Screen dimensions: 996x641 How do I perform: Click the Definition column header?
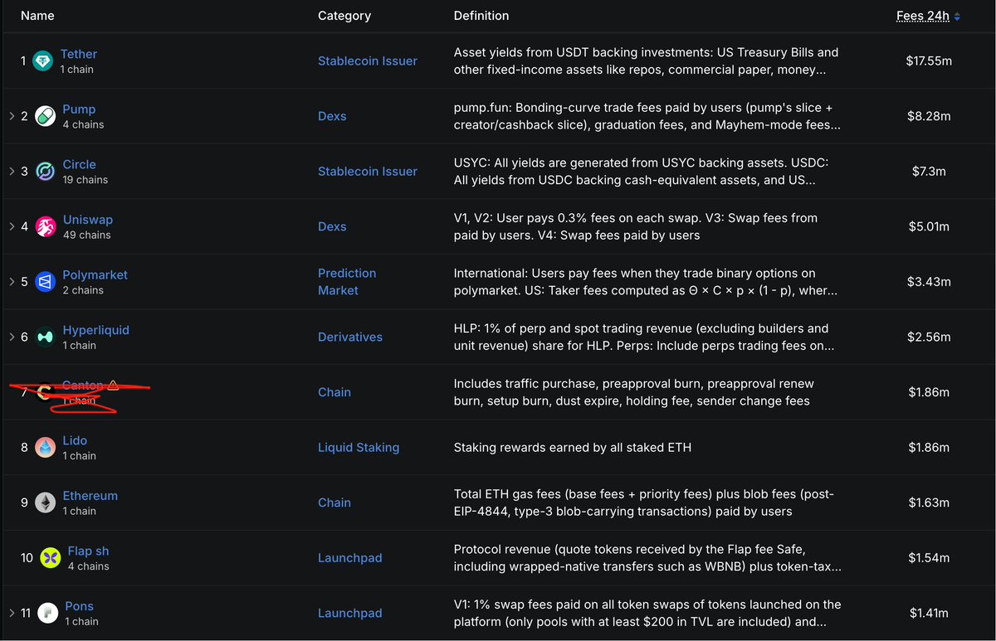click(x=481, y=16)
